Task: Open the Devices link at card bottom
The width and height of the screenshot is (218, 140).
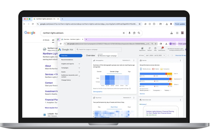Action: (x=142, y=94)
